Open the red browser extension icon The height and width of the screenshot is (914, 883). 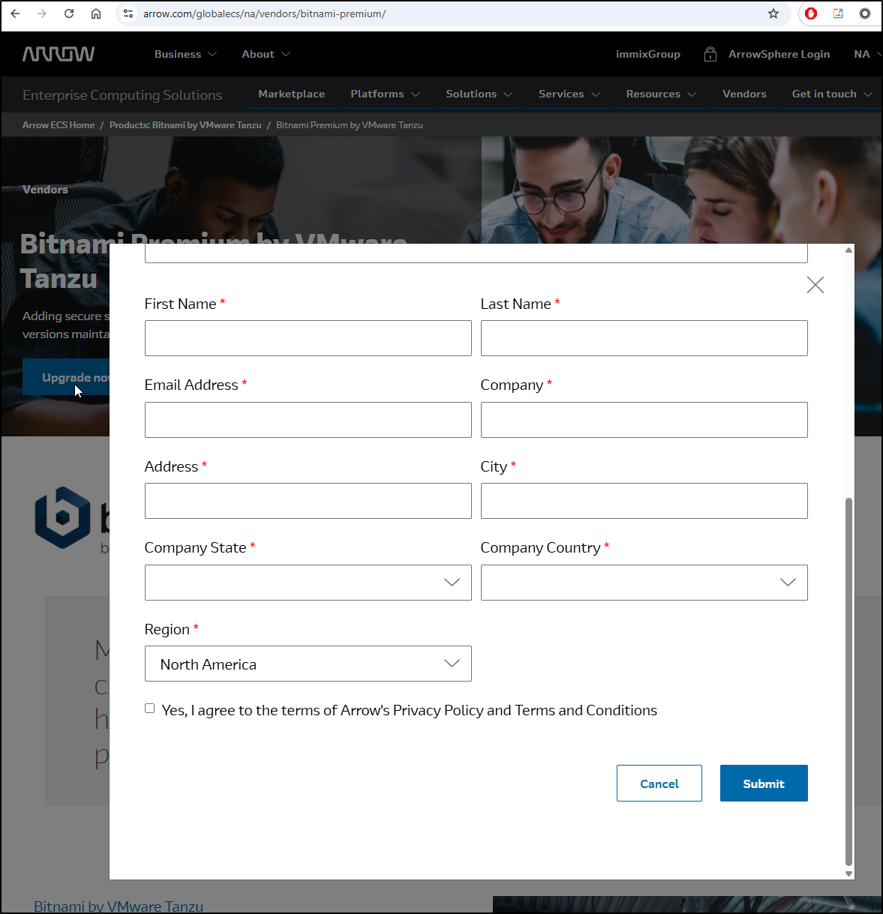point(811,13)
